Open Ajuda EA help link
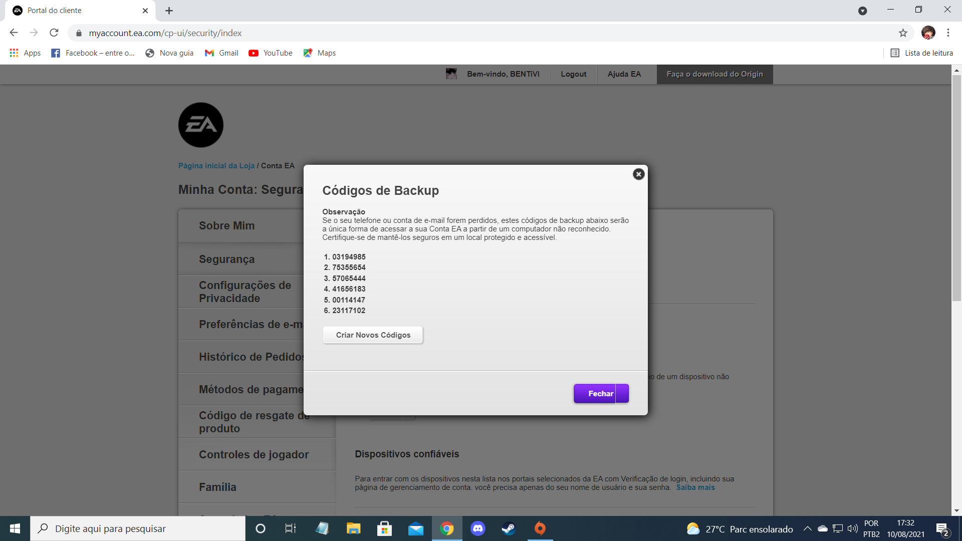This screenshot has height=541, width=962. click(x=624, y=74)
